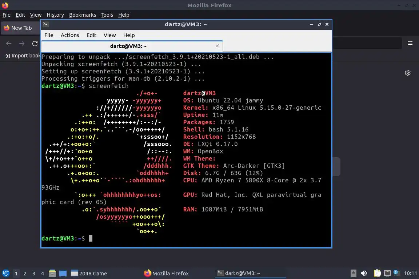
Task: Click Firefox forward arrow button
Action: pyautogui.click(x=22, y=44)
